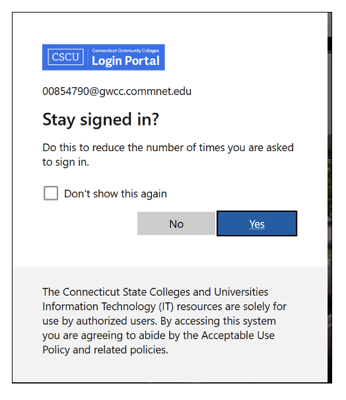This screenshot has width=346, height=400.
Task: Choose No to decline staying signed in
Action: coord(176,224)
